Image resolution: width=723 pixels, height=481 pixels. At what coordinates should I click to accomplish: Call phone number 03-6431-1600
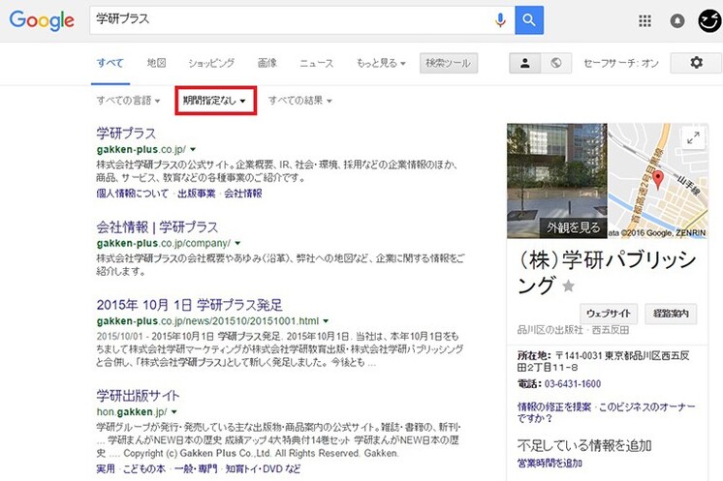tap(573, 384)
